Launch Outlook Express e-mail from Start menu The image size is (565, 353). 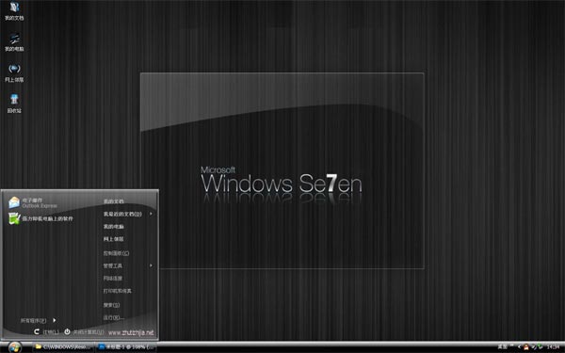coord(33,202)
